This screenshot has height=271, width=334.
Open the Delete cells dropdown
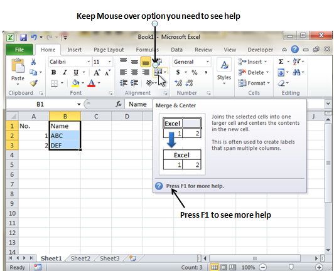[x=267, y=72]
